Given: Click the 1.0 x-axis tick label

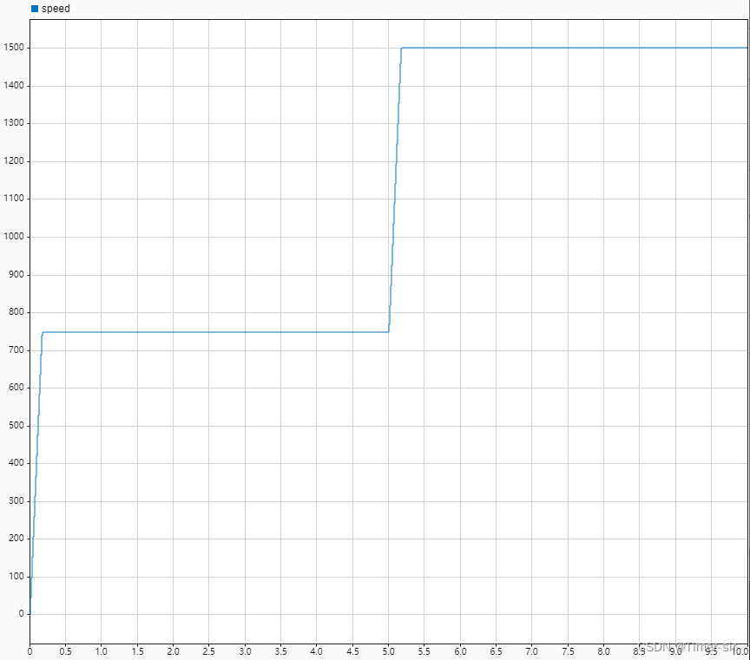Looking at the screenshot, I should click(x=101, y=651).
